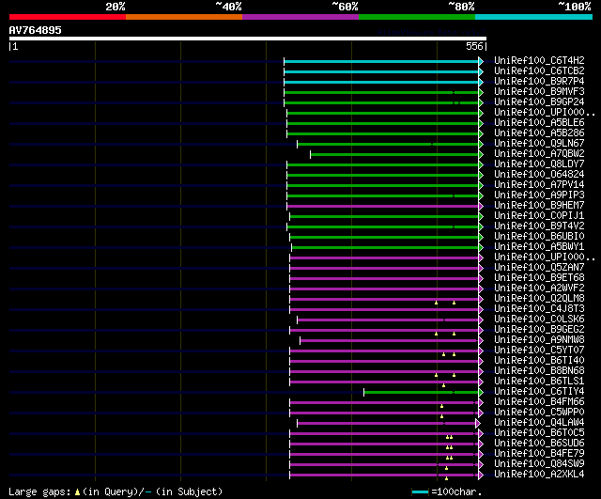Image resolution: width=601 pixels, height=499 pixels.
Task: Click the 100char scale bar legend
Action: pos(420,491)
